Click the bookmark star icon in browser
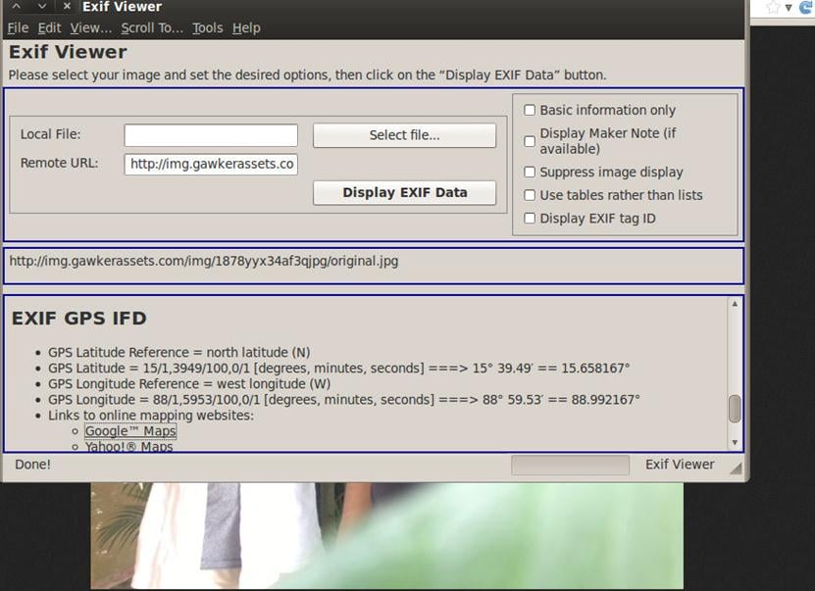The width and height of the screenshot is (815, 591). (773, 8)
